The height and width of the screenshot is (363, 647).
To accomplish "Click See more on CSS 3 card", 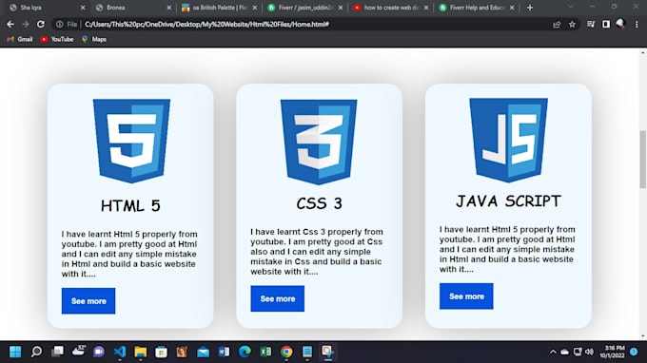I will pyautogui.click(x=277, y=298).
